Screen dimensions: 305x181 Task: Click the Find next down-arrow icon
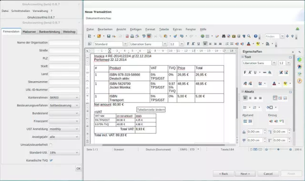coord(287,36)
